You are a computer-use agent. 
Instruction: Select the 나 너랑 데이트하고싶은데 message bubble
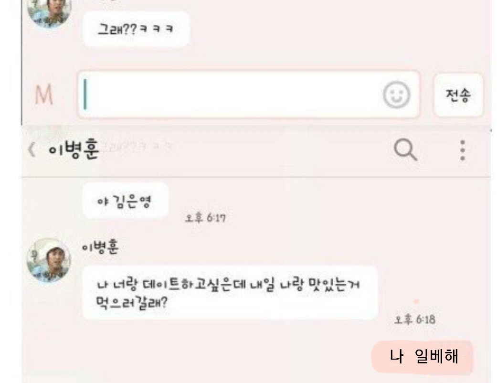(230, 293)
